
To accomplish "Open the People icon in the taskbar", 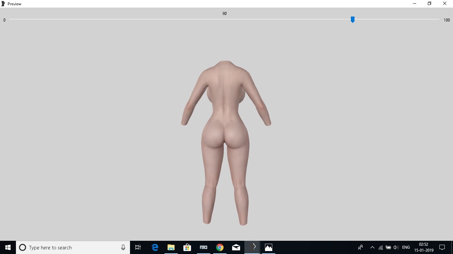I will [x=360, y=247].
